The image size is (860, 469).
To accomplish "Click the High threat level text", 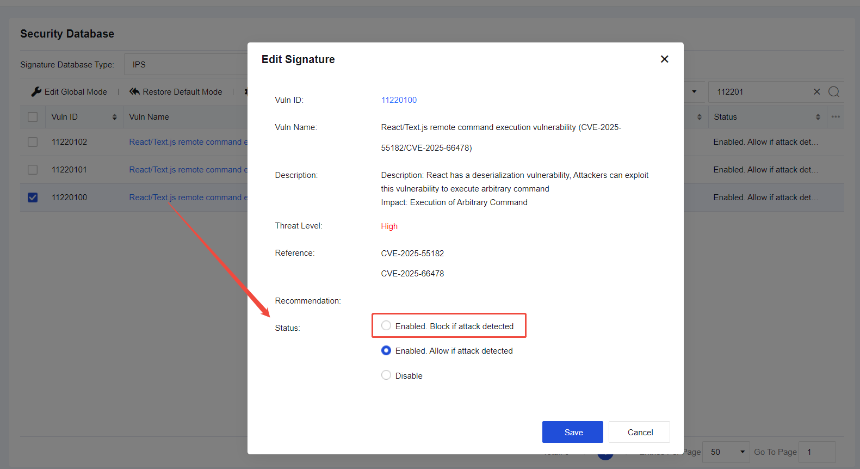I will tap(389, 226).
